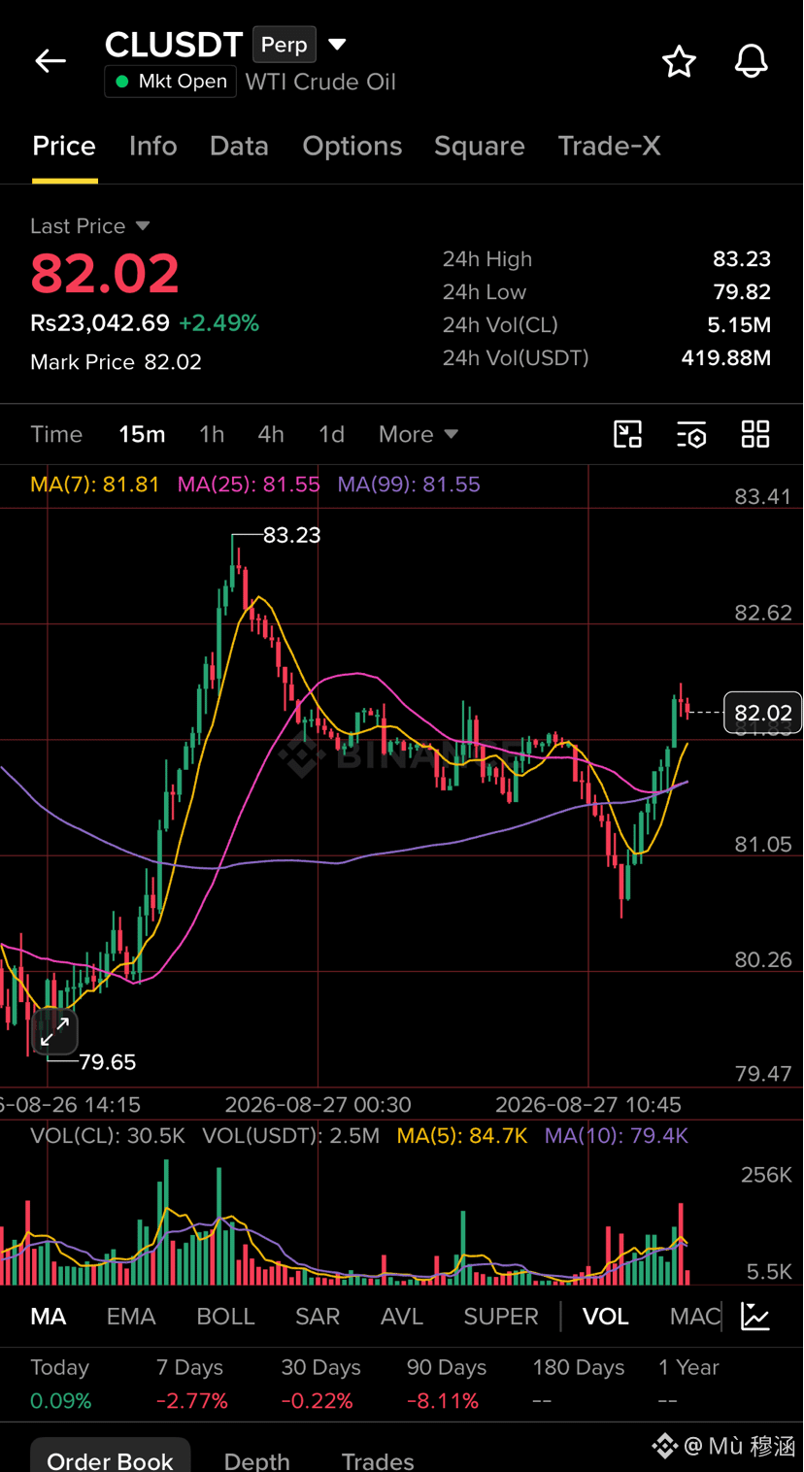804x1472 pixels.
Task: Tap the volume MA(5): 84.7K legend
Action: point(462,1135)
